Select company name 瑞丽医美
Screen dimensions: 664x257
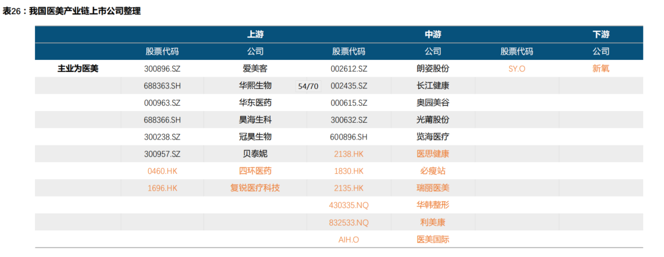[433, 188]
